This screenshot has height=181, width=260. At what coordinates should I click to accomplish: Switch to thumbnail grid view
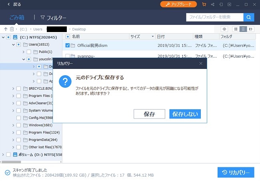(236, 29)
